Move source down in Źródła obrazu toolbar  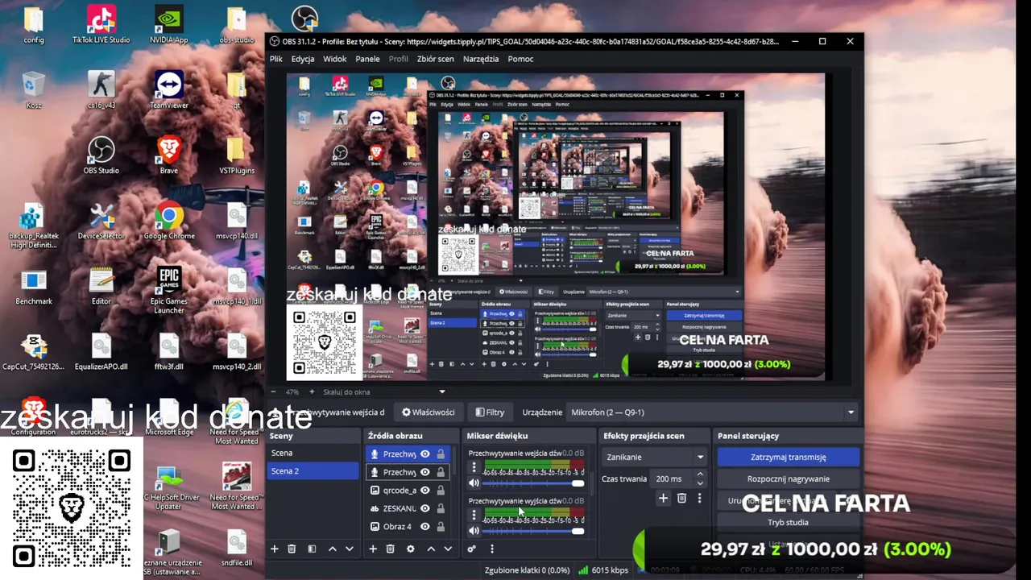448,549
